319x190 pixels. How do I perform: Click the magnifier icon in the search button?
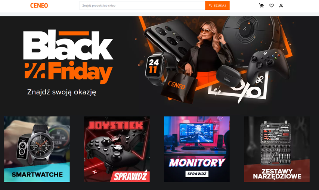(211, 6)
